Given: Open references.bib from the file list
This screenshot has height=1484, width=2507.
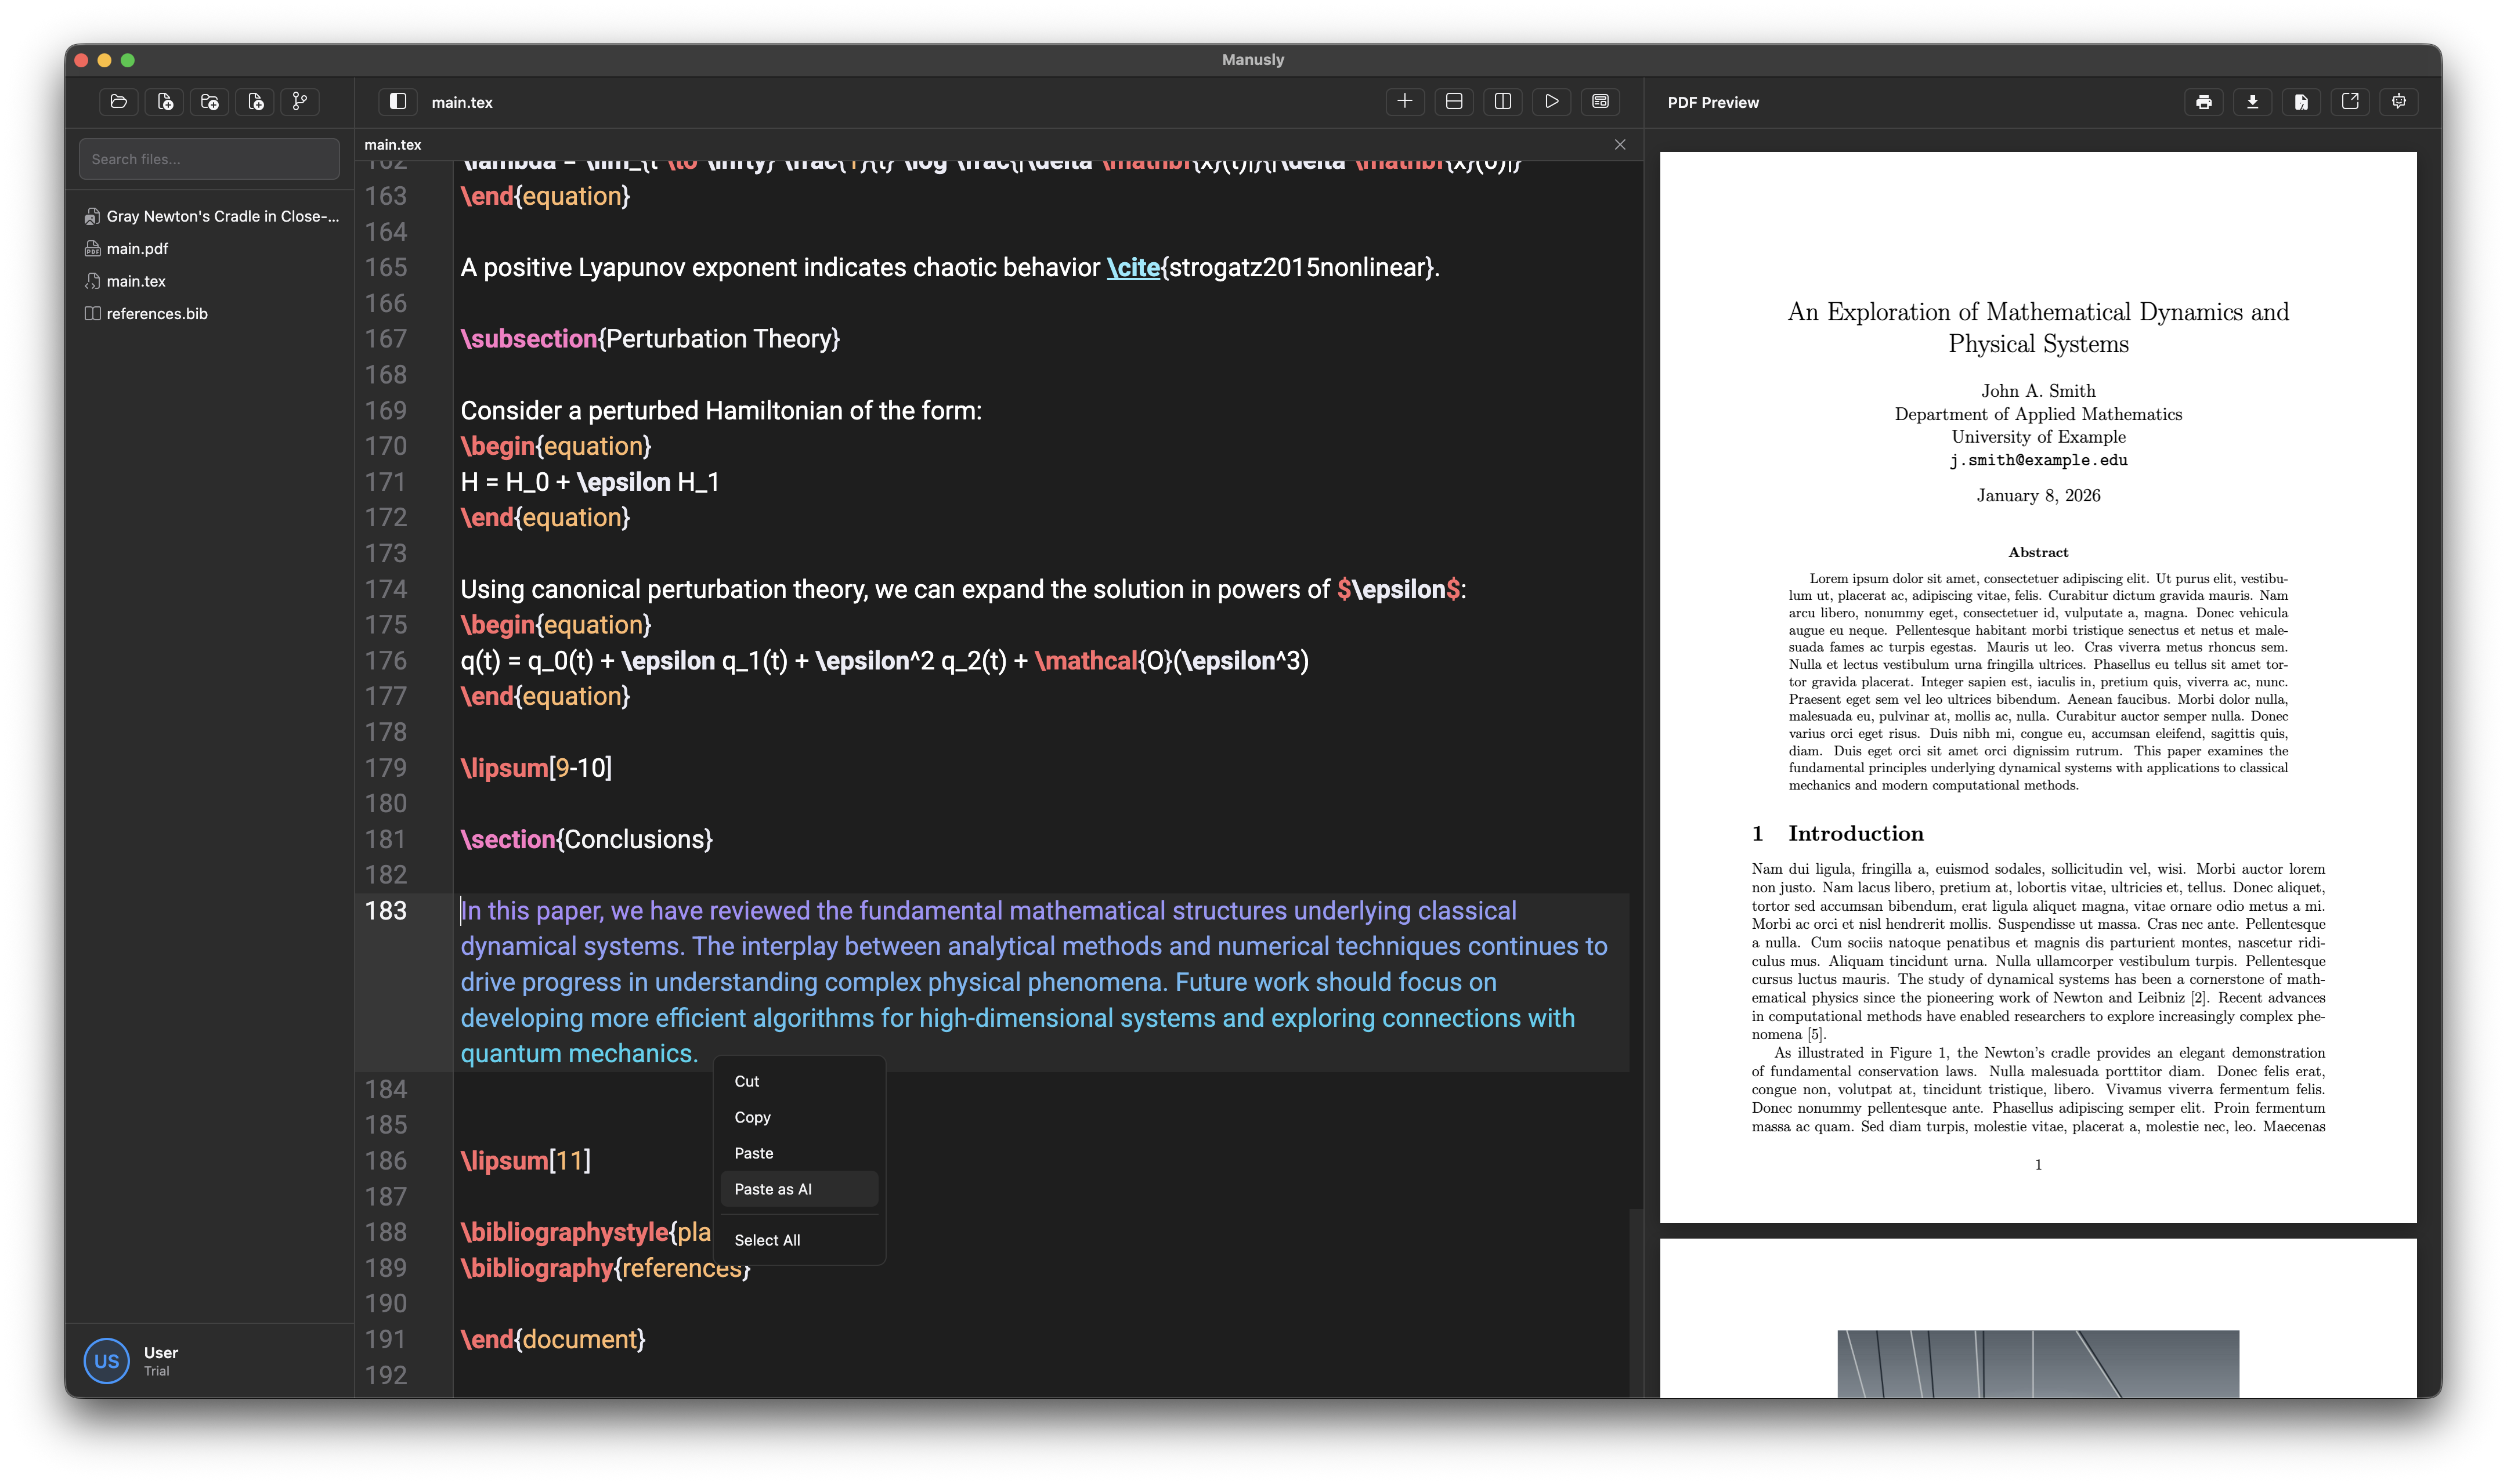Looking at the screenshot, I should tap(156, 313).
